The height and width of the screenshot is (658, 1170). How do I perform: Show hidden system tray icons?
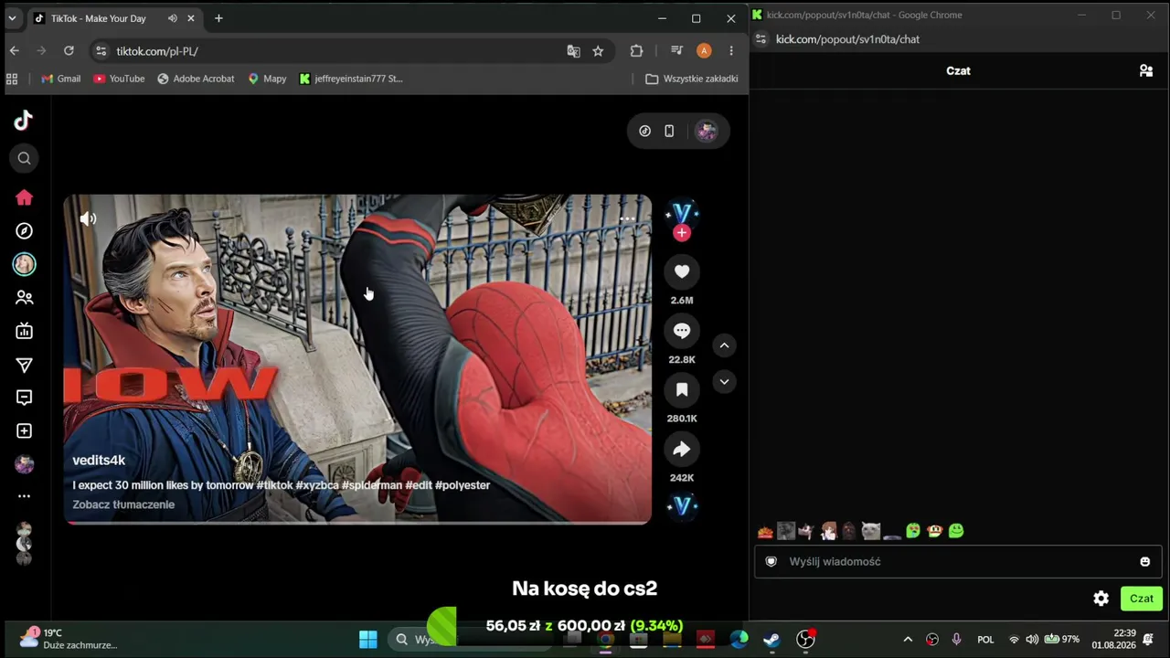(x=908, y=639)
